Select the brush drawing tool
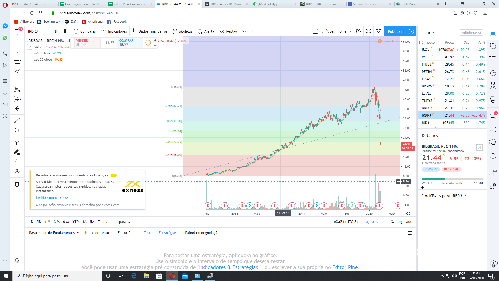Viewport: 499px width, 281px height. [17, 71]
